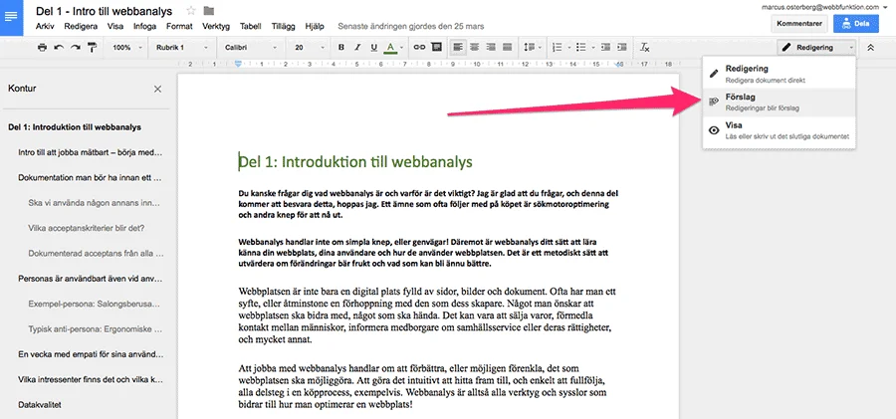896x419 pixels.
Task: Select the paint format tool
Action: [93, 47]
